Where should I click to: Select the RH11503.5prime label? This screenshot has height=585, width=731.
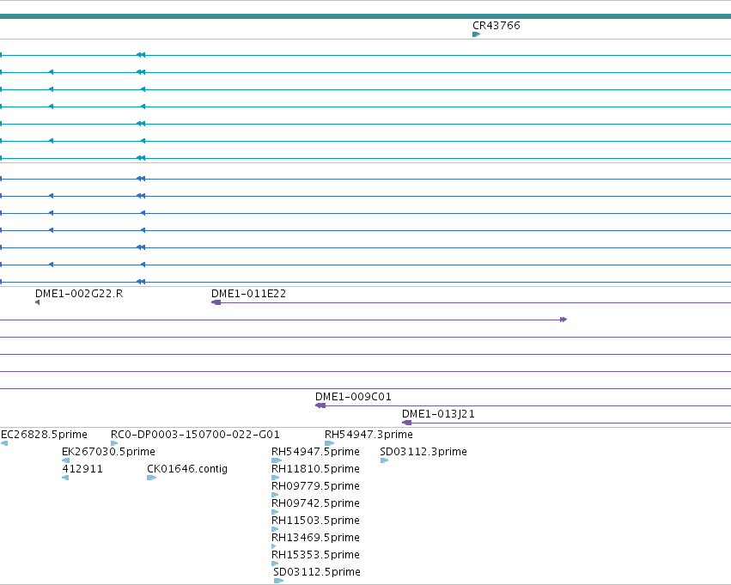point(315,521)
